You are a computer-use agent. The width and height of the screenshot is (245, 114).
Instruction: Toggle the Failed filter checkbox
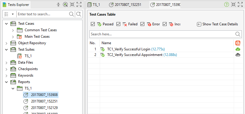(118, 24)
